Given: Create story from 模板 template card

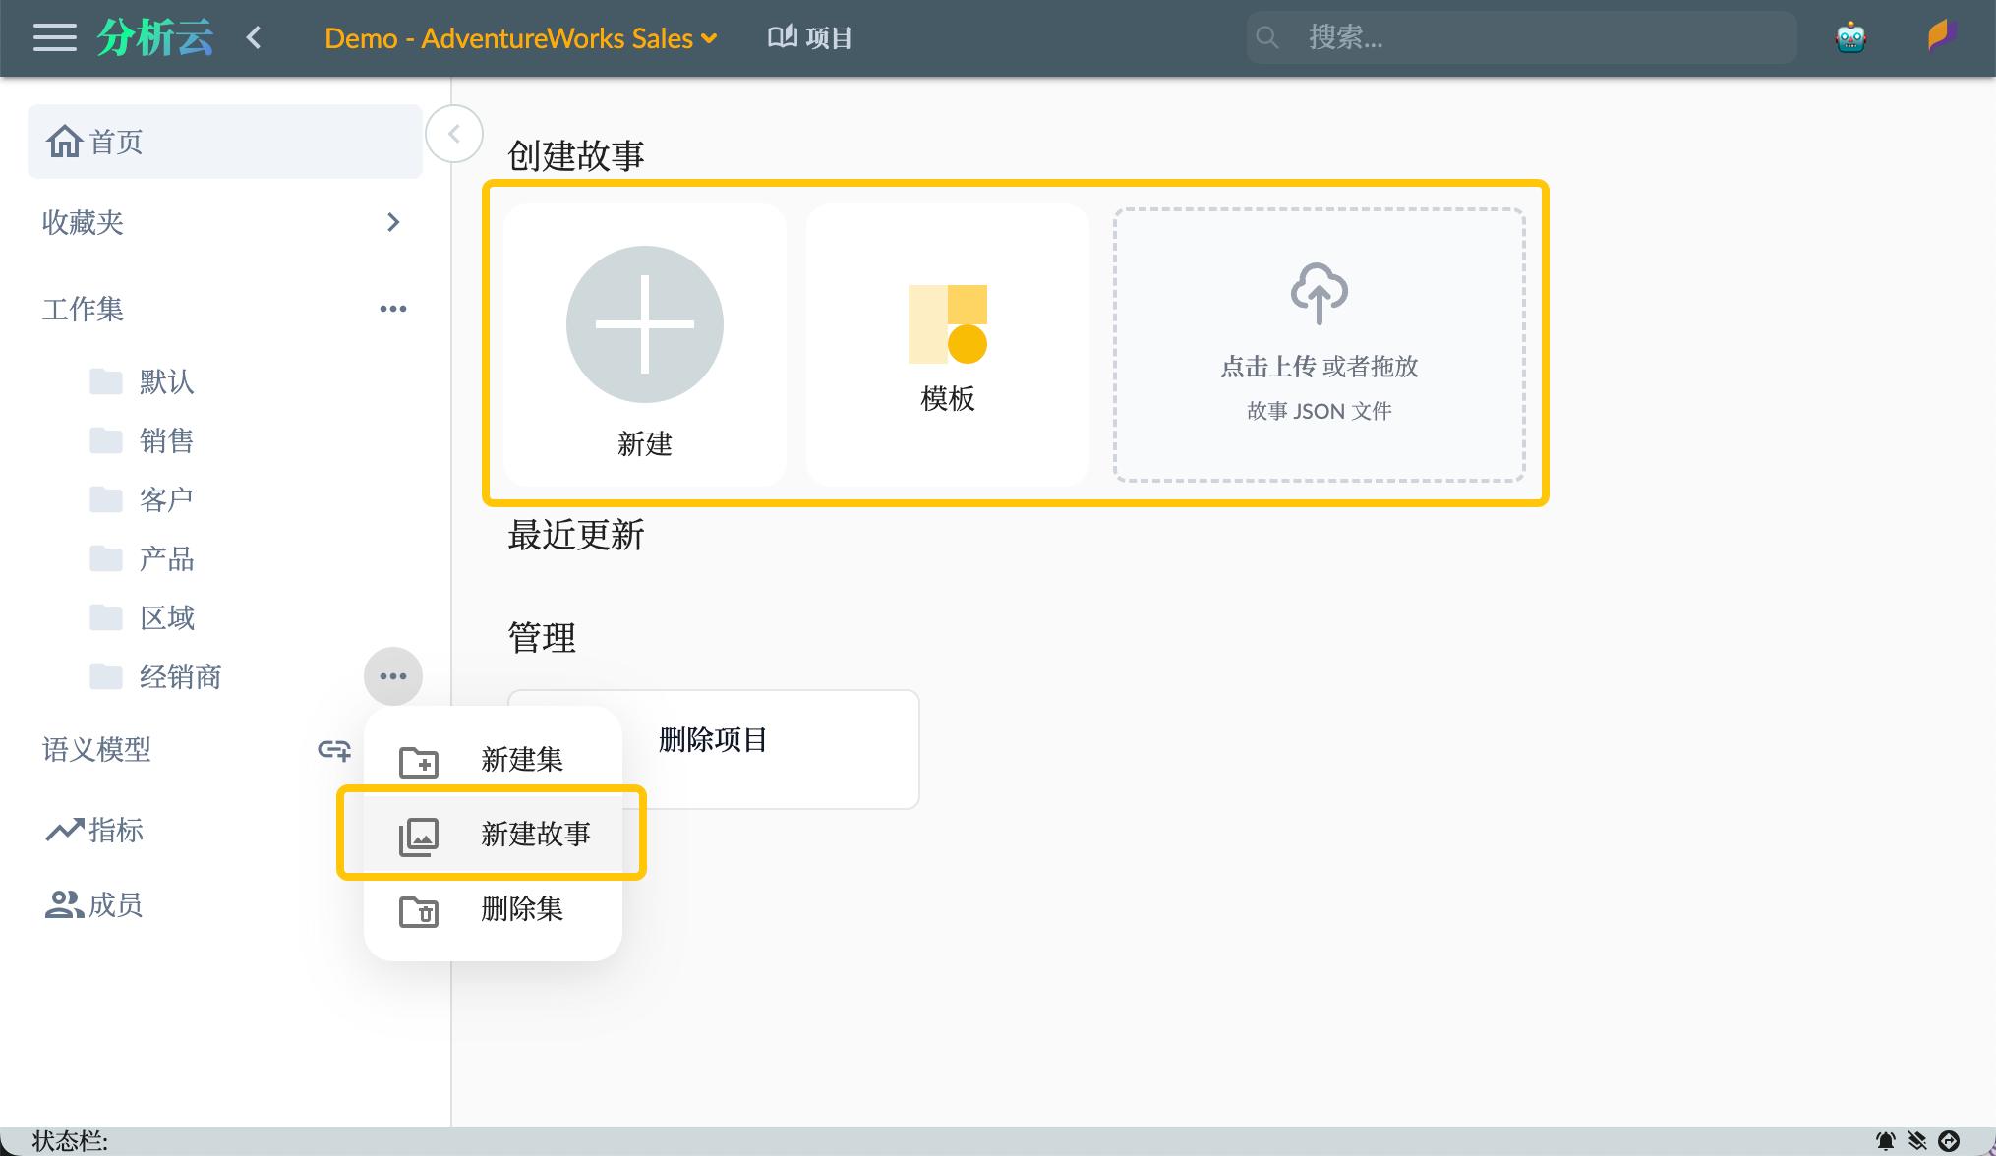Looking at the screenshot, I should click(947, 345).
